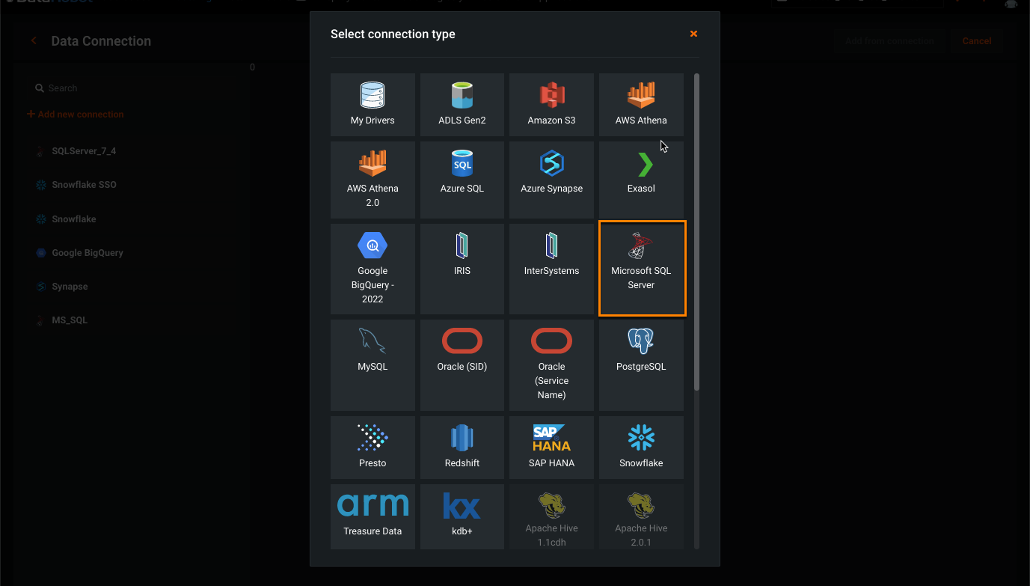The height and width of the screenshot is (586, 1030).
Task: Select the Apache Hive 1.1cdh tile
Action: (551, 516)
